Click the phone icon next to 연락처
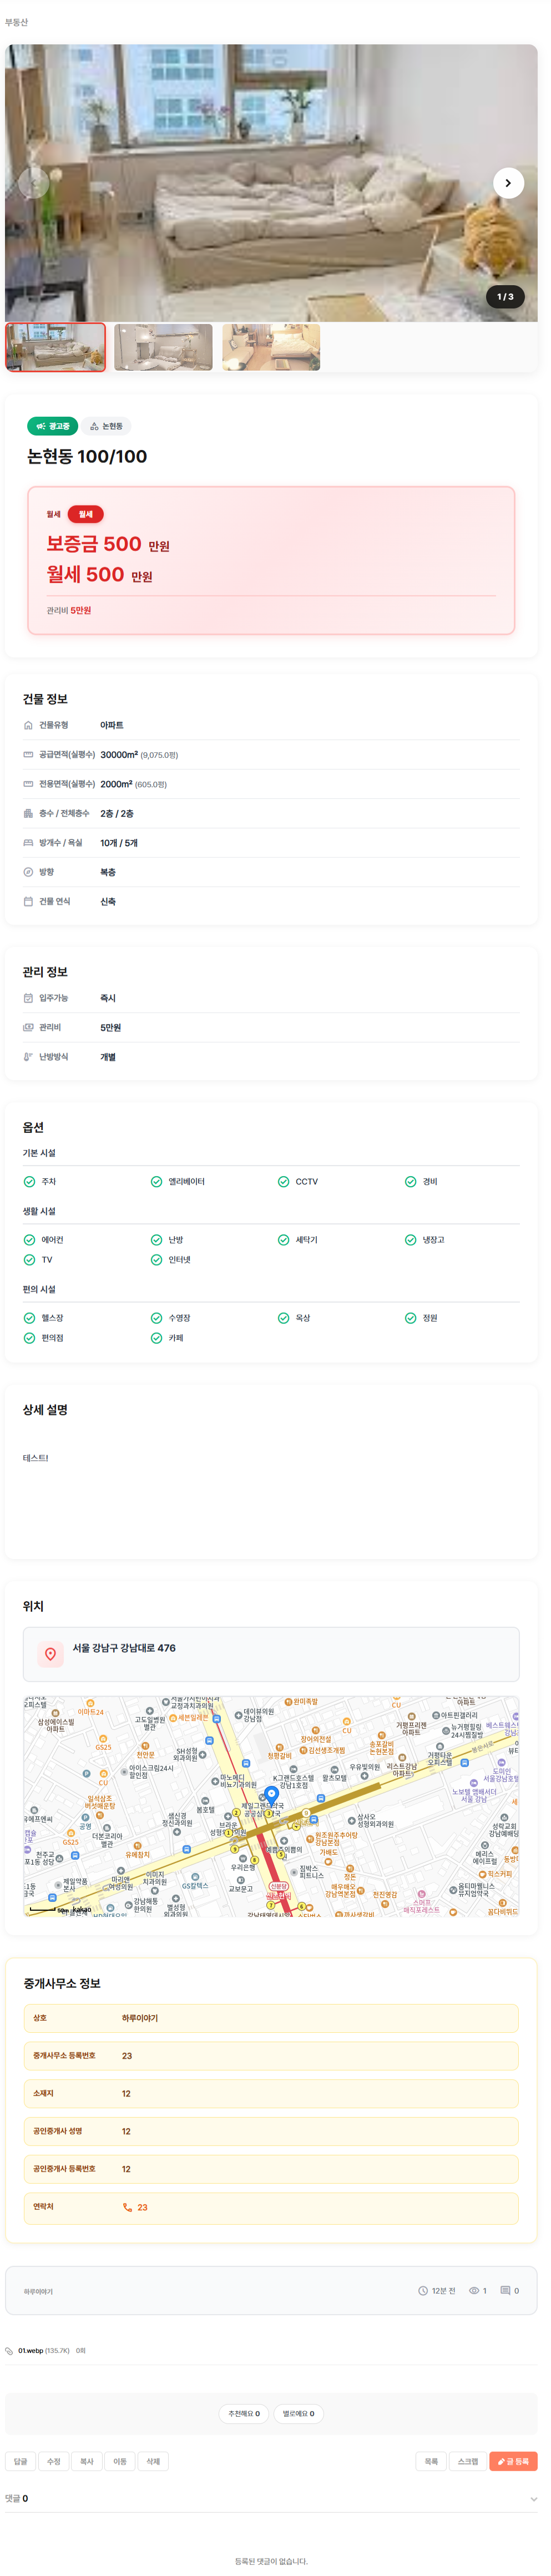The height and width of the screenshot is (2576, 551). point(127,2206)
